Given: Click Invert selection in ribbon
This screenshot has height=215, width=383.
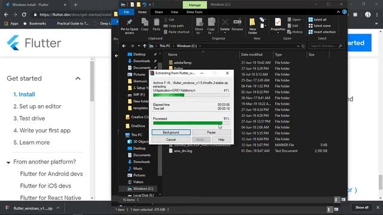Looking at the screenshot, I should tap(322, 32).
